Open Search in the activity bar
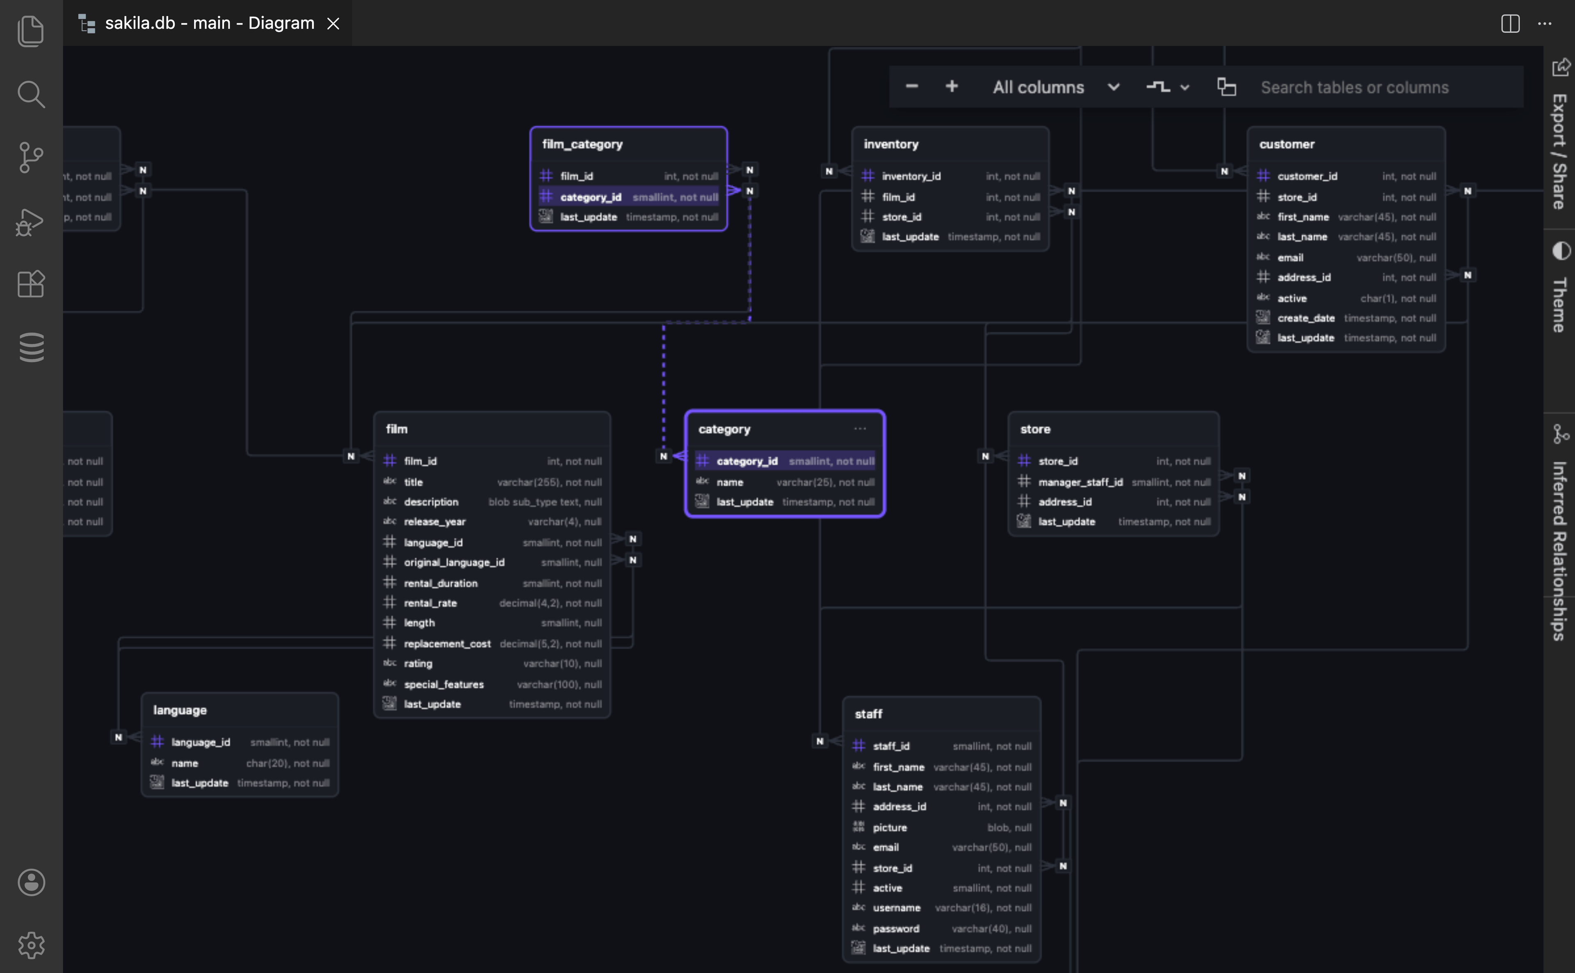1575x973 pixels. point(31,94)
